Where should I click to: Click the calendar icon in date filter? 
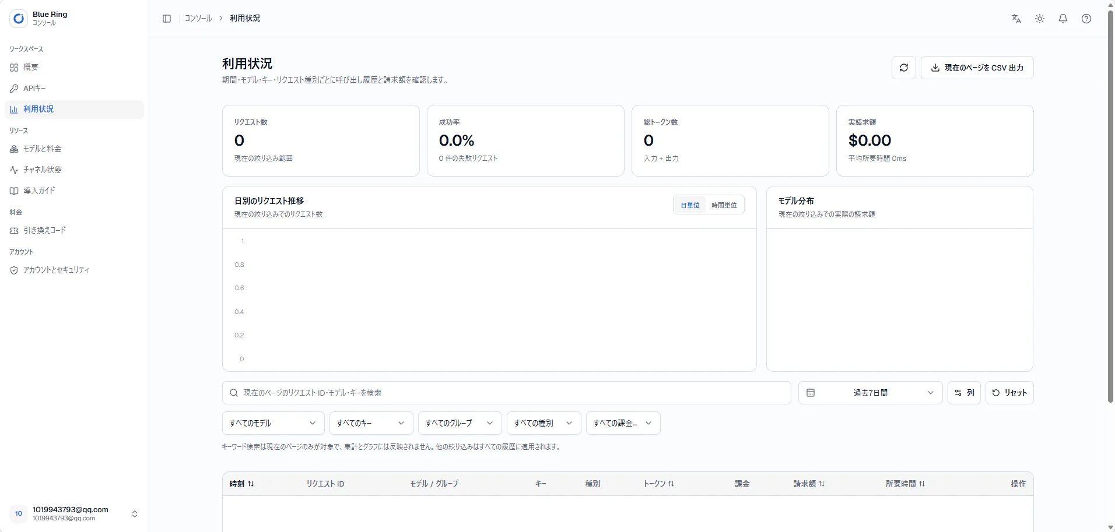811,393
